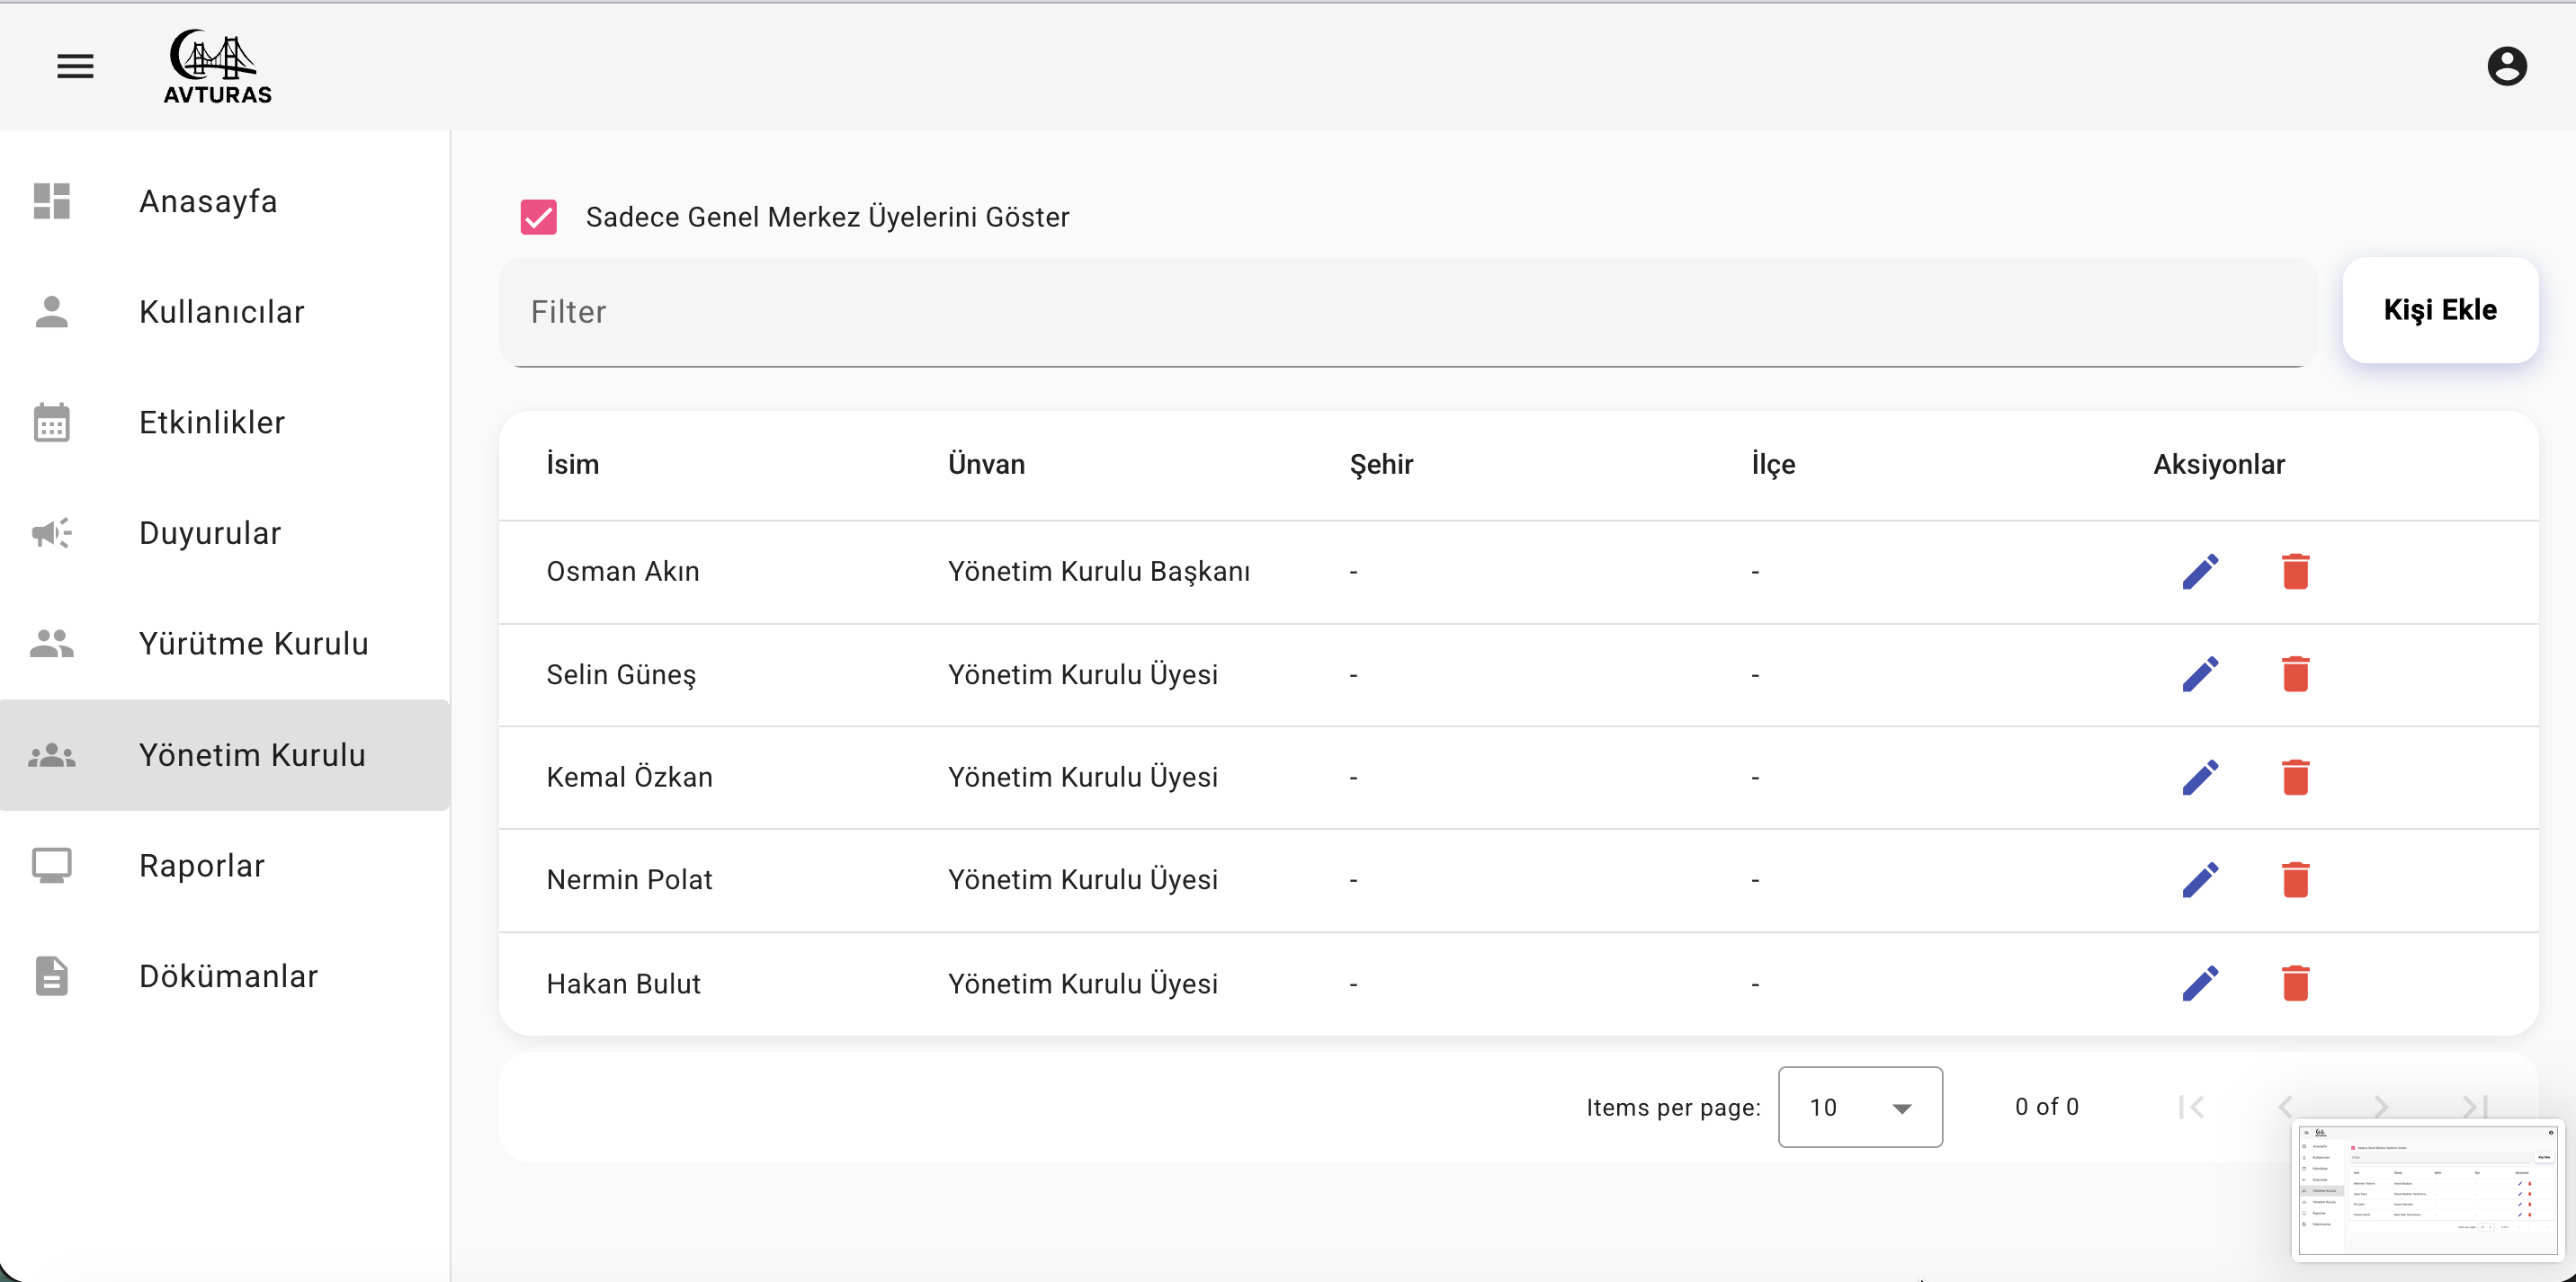Screen dimensions: 2576x1282
Task: Click the user account profile icon
Action: [2506, 66]
